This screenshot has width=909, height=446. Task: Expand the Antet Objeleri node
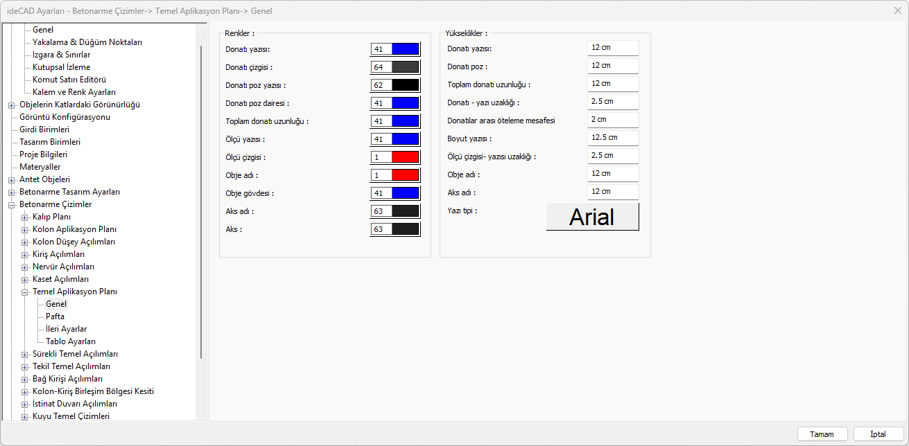(x=12, y=179)
